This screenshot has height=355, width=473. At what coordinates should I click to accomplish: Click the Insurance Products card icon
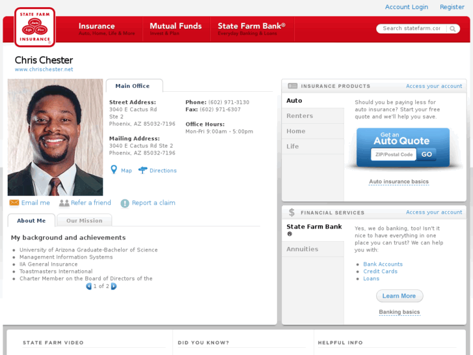292,86
